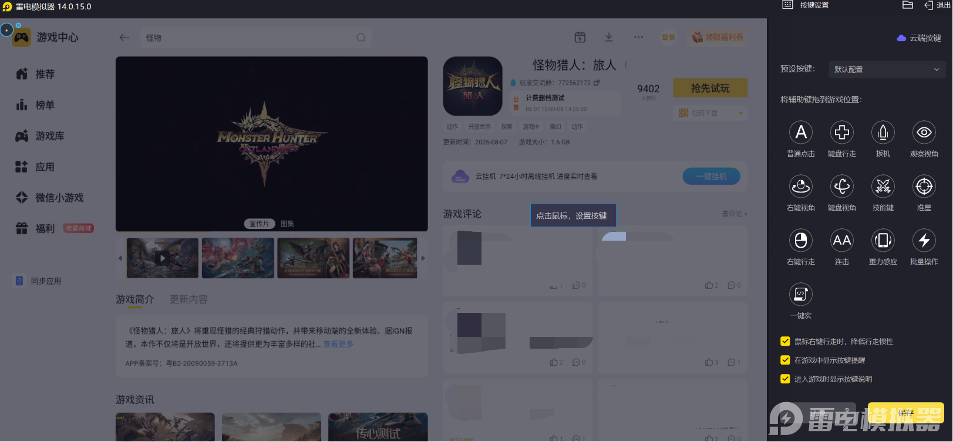Click the 怪物猎人：旅人 game app icon
Image resolution: width=953 pixels, height=442 pixels.
point(473,86)
